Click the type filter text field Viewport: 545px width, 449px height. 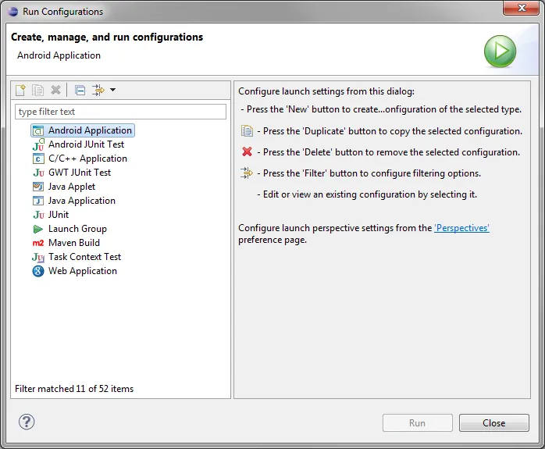pyautogui.click(x=120, y=112)
